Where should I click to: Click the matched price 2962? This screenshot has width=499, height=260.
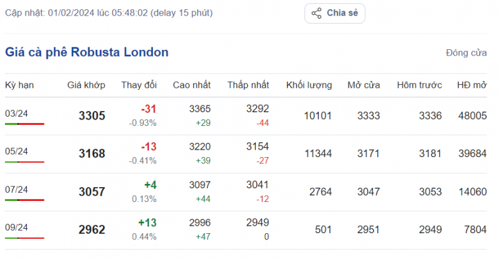(x=92, y=229)
